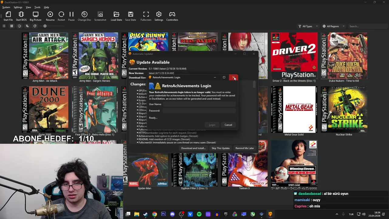
Task: Select the Winning Eleven 2002 cover
Action: point(294,163)
